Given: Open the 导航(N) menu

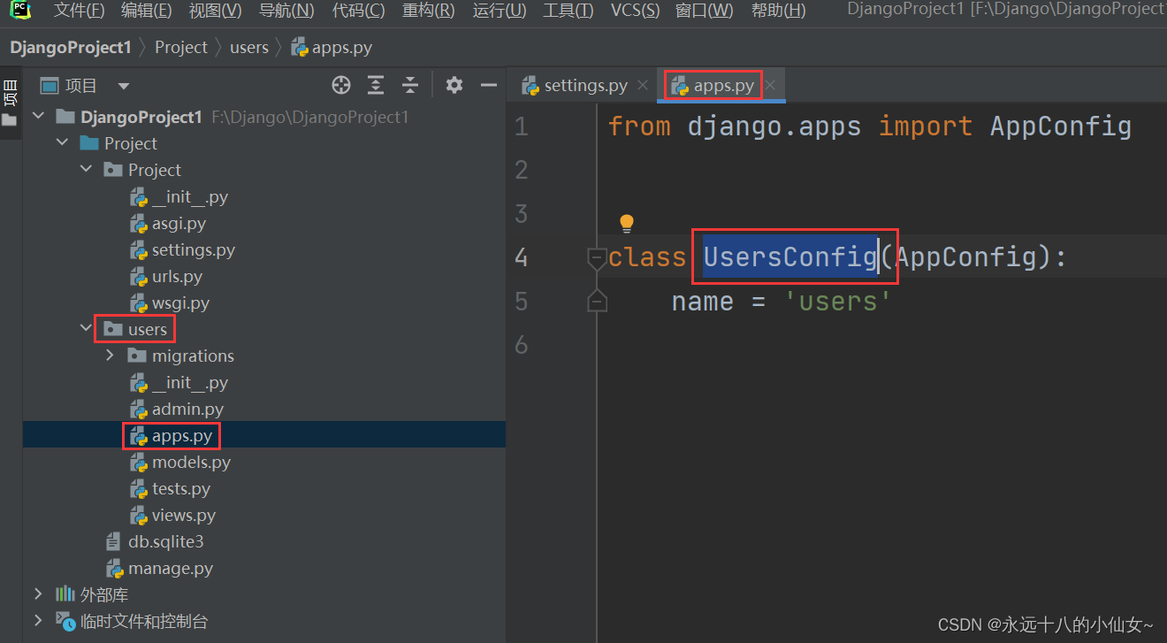Looking at the screenshot, I should (286, 11).
